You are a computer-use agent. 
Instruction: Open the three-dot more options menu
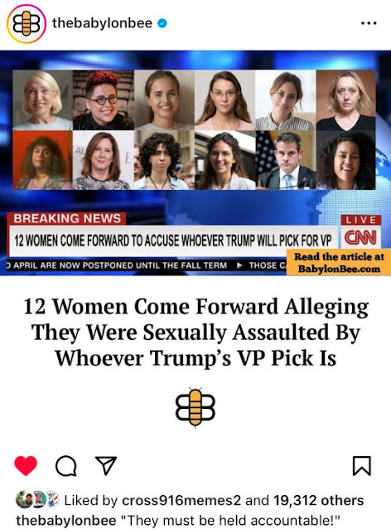click(x=369, y=23)
